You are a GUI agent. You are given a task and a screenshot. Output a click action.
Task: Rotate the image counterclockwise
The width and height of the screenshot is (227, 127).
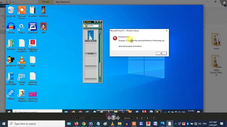point(137,118)
